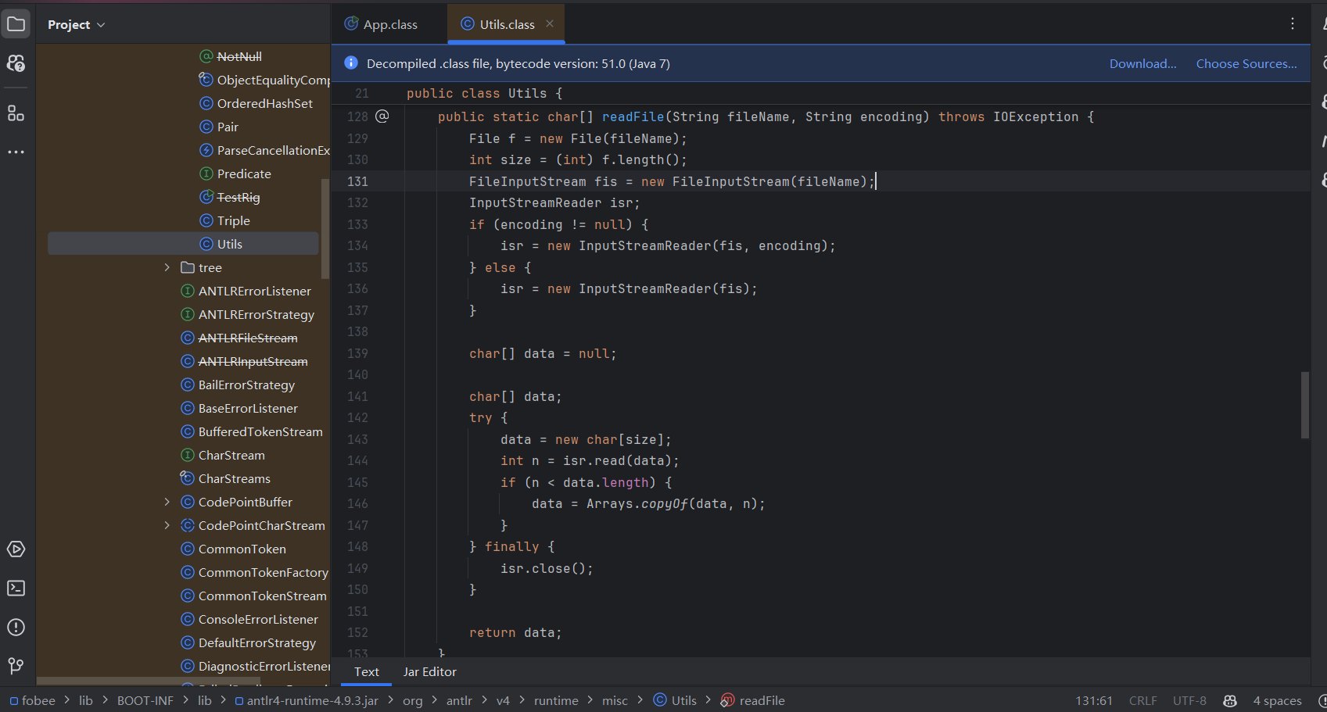Select Predicate interface in tree

244,174
